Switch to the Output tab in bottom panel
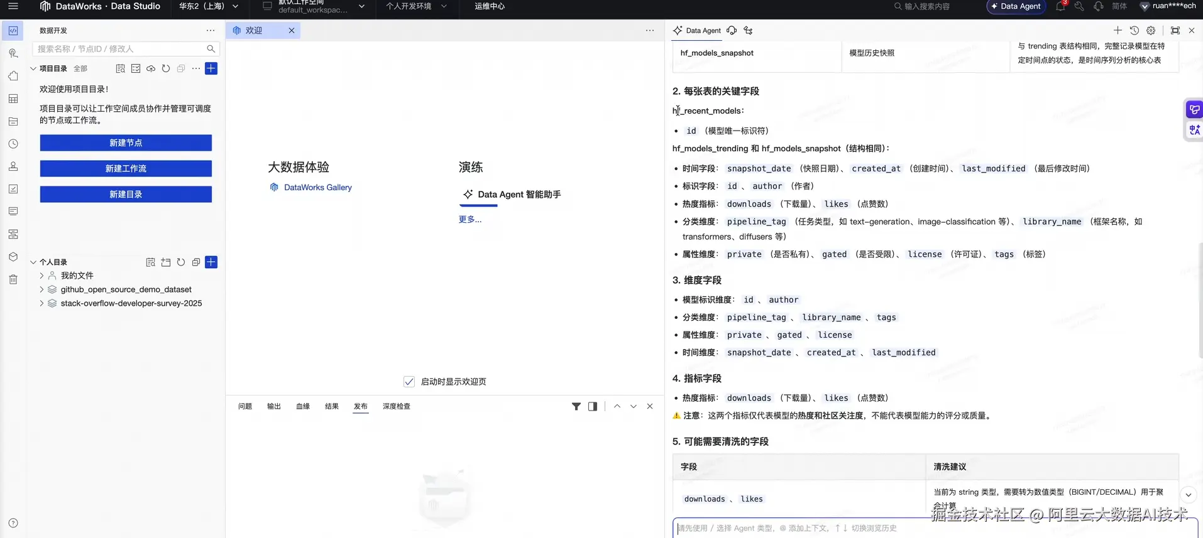This screenshot has width=1203, height=538. [x=274, y=407]
